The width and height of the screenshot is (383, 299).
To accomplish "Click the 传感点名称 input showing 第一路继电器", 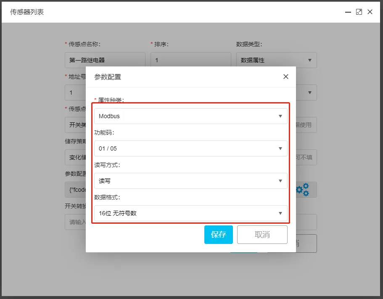I will pos(105,60).
